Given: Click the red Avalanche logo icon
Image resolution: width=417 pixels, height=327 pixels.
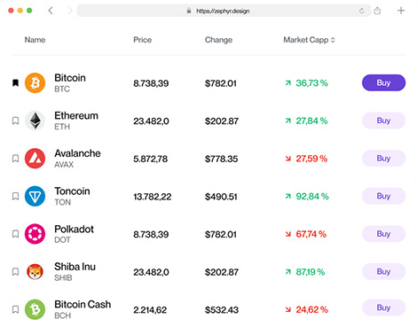Looking at the screenshot, I should coord(35,159).
